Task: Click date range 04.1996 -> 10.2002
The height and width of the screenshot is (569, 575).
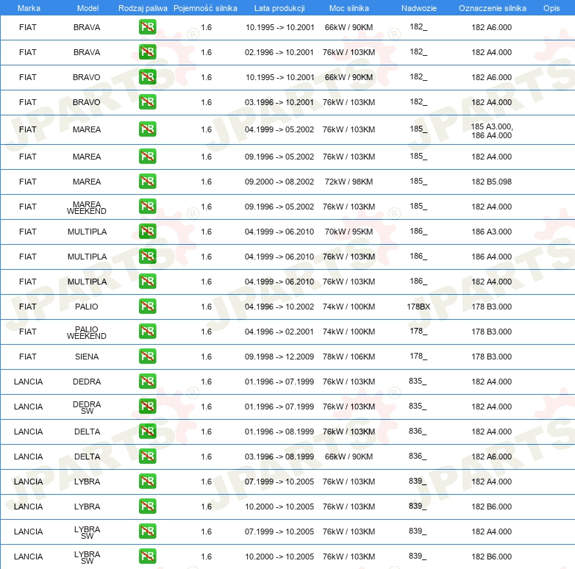Action: (279, 307)
